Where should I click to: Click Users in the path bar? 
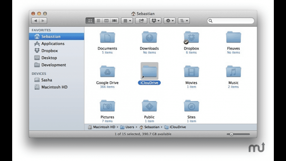[129, 127]
